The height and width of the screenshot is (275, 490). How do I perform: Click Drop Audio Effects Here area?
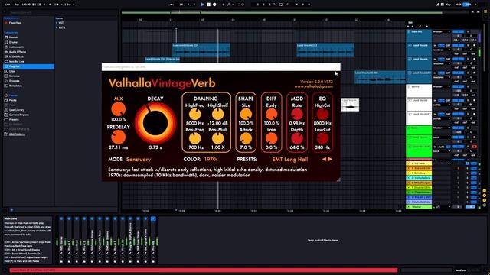click(x=322, y=241)
